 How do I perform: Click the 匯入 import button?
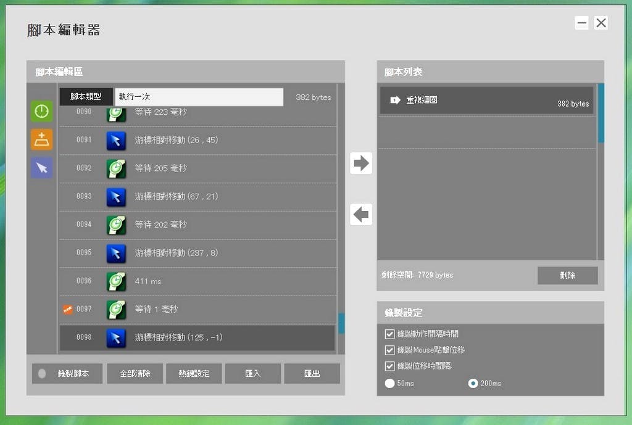[x=252, y=373]
